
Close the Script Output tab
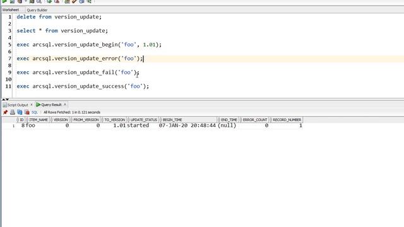click(x=32, y=105)
